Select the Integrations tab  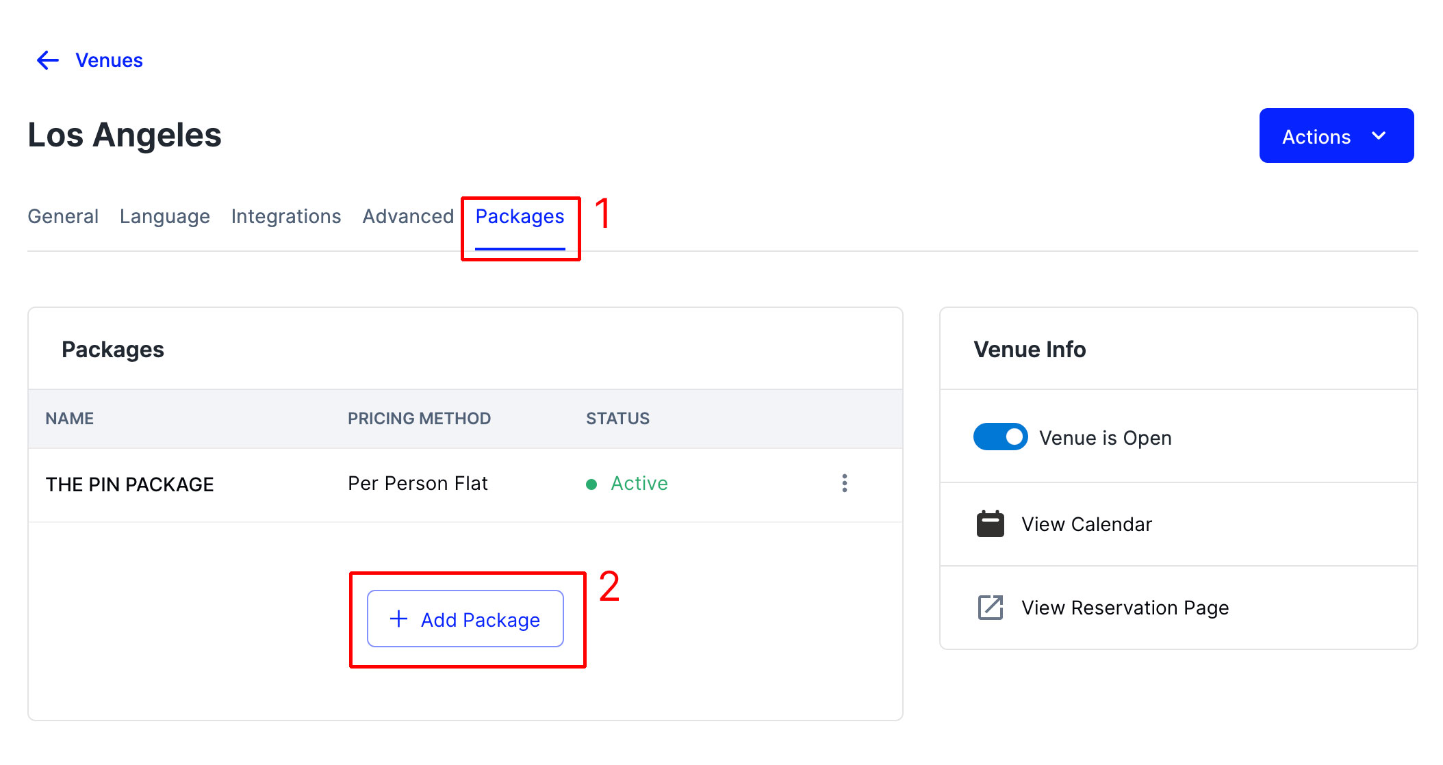click(x=286, y=216)
